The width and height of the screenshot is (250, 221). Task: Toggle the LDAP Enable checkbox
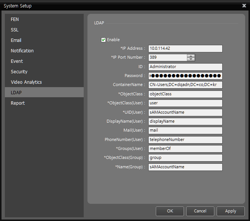tap(103, 40)
